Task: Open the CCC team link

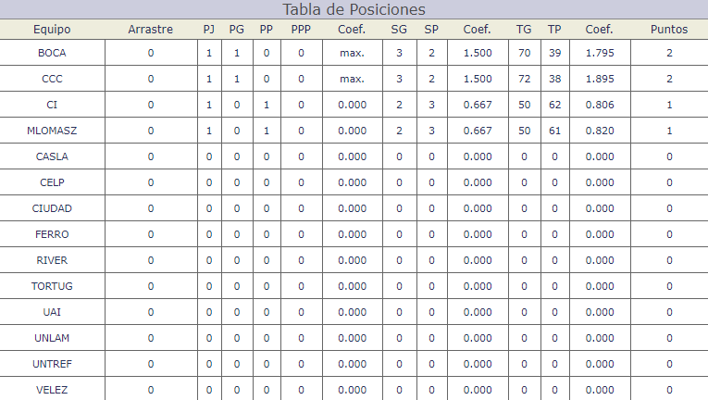Action: coord(52,79)
